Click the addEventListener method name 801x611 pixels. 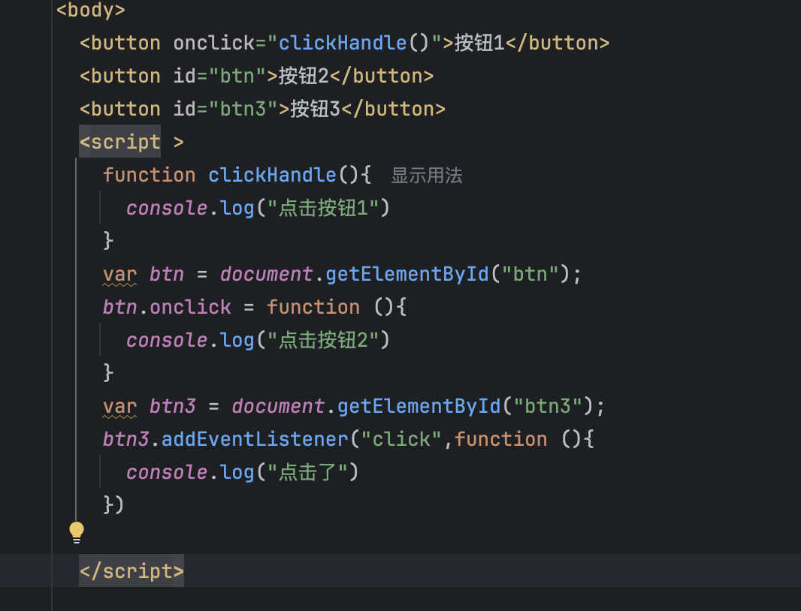(255, 439)
